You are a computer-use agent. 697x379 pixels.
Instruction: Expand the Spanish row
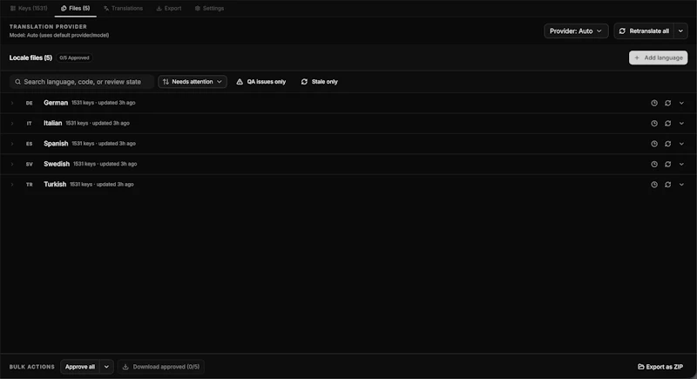tap(12, 144)
